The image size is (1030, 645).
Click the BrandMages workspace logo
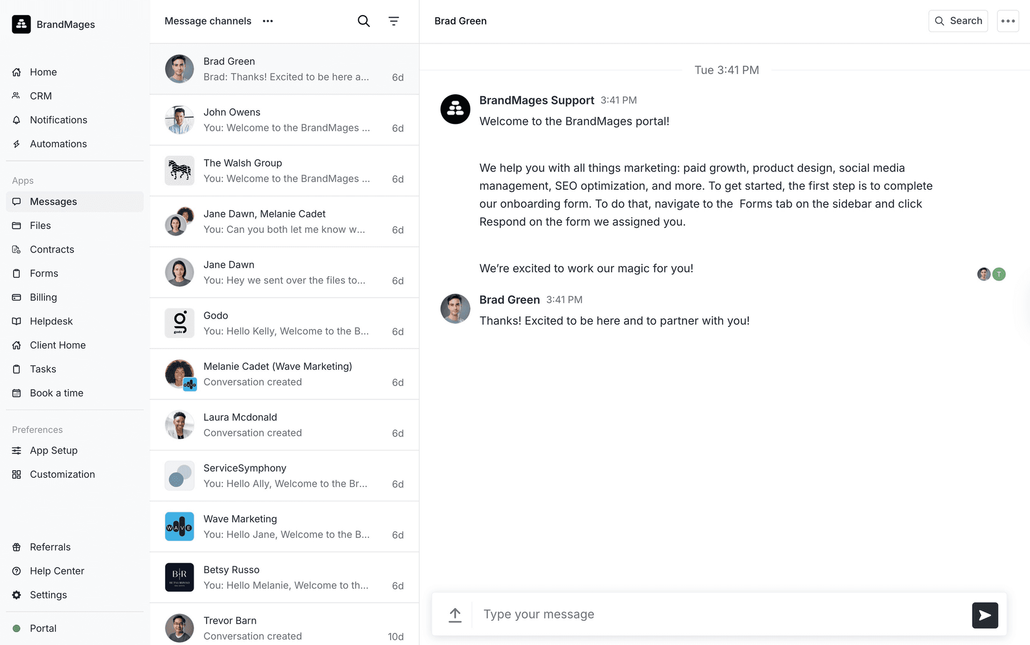(x=21, y=24)
